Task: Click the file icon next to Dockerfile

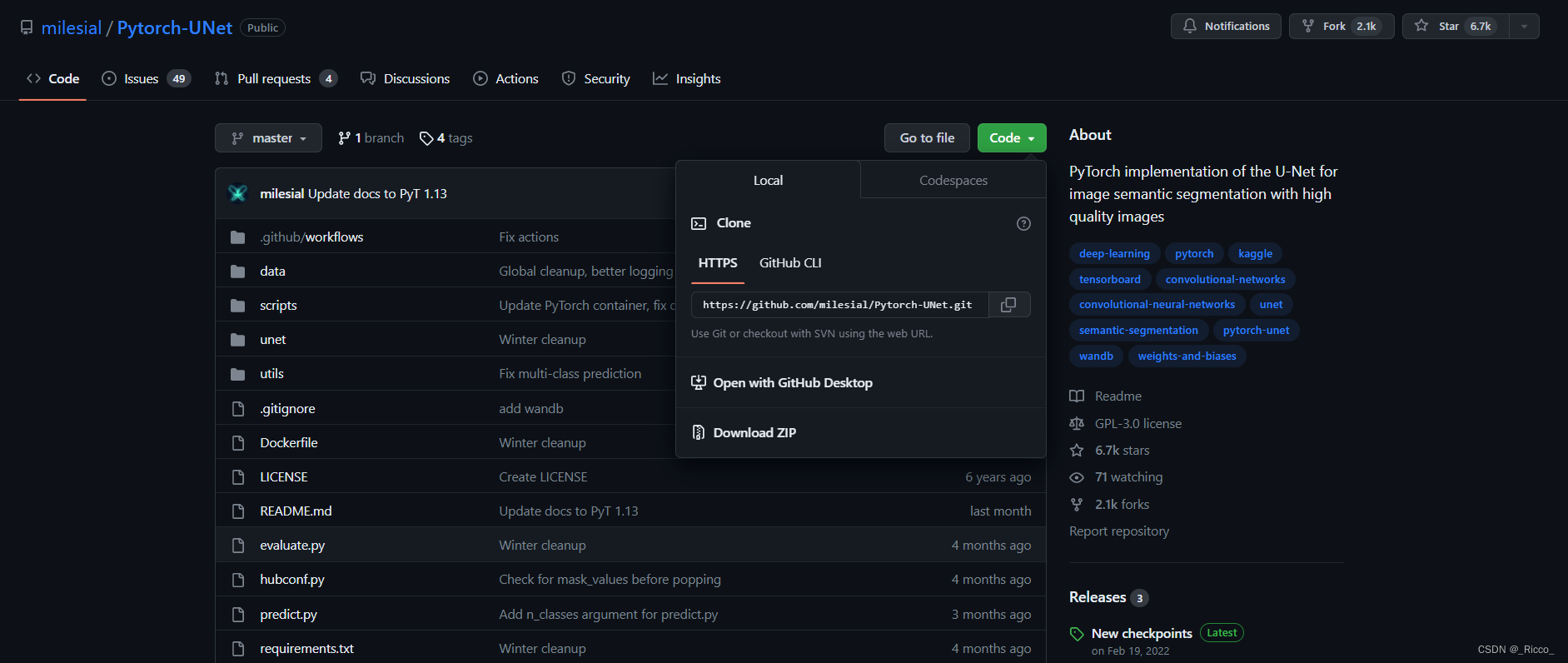Action: click(238, 443)
